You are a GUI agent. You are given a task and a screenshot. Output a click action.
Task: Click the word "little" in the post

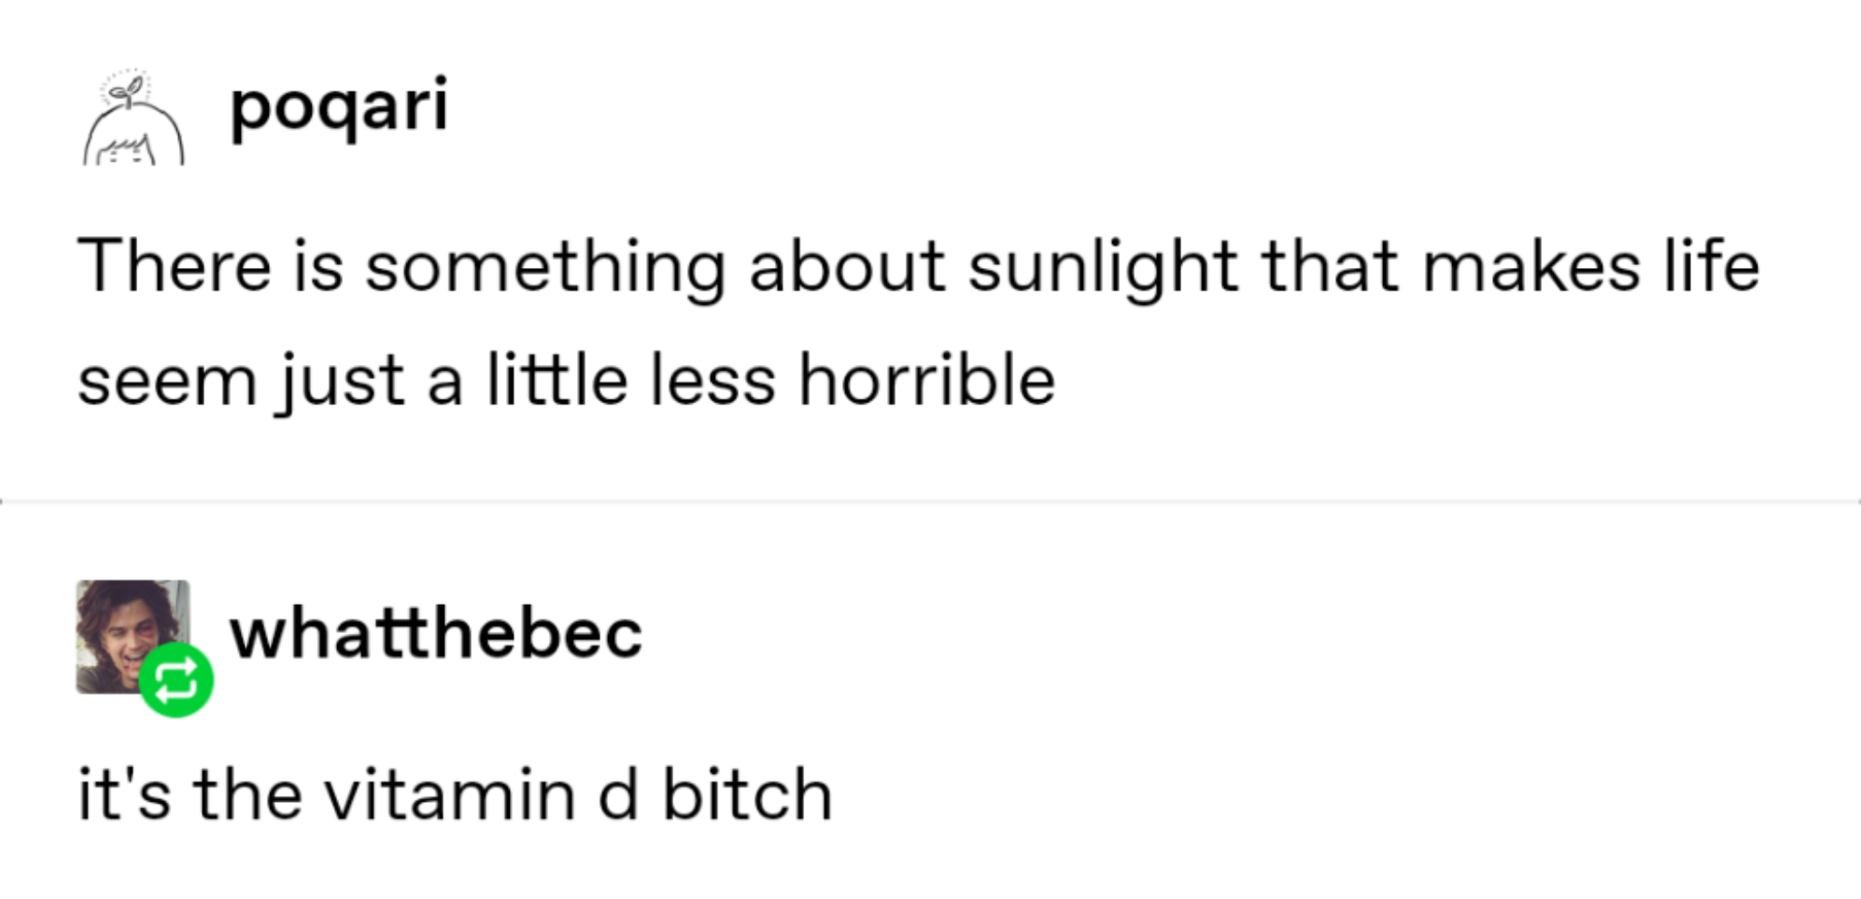[557, 380]
